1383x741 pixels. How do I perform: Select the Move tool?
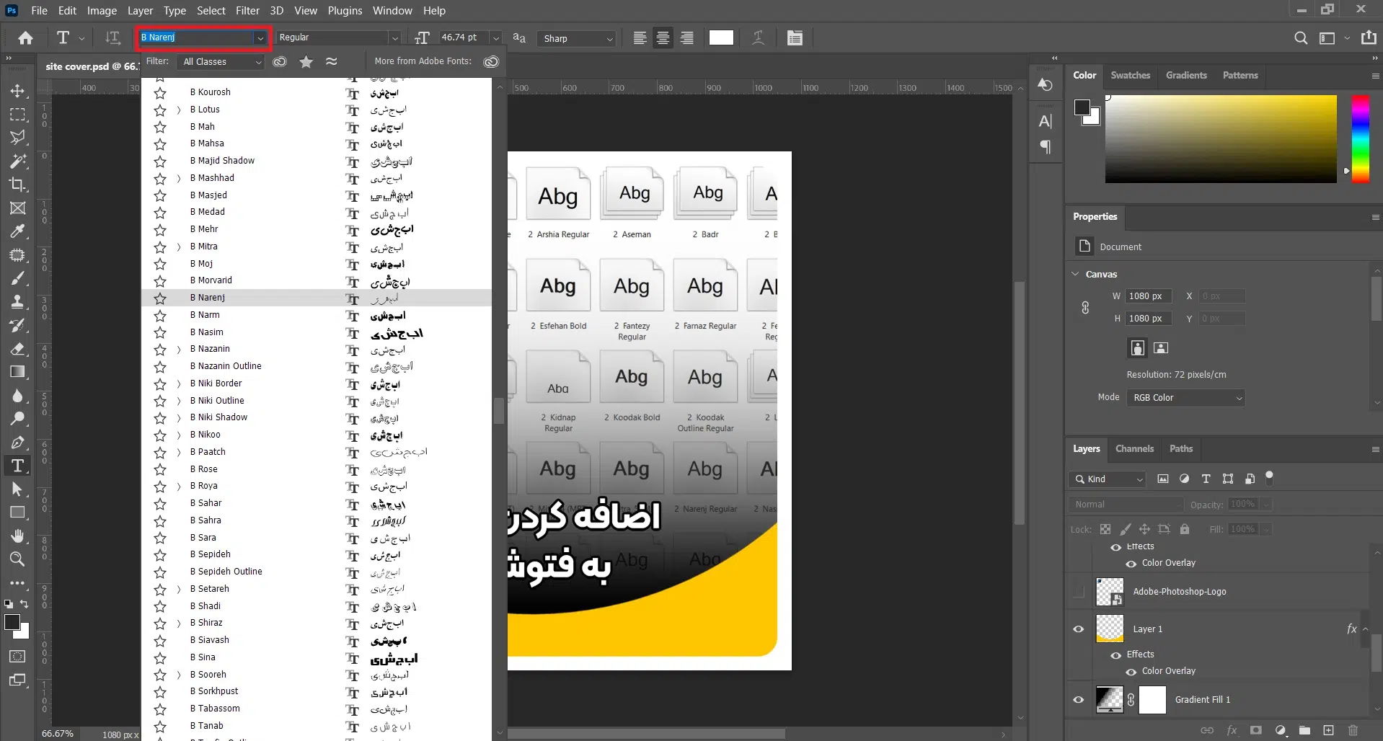point(17,92)
